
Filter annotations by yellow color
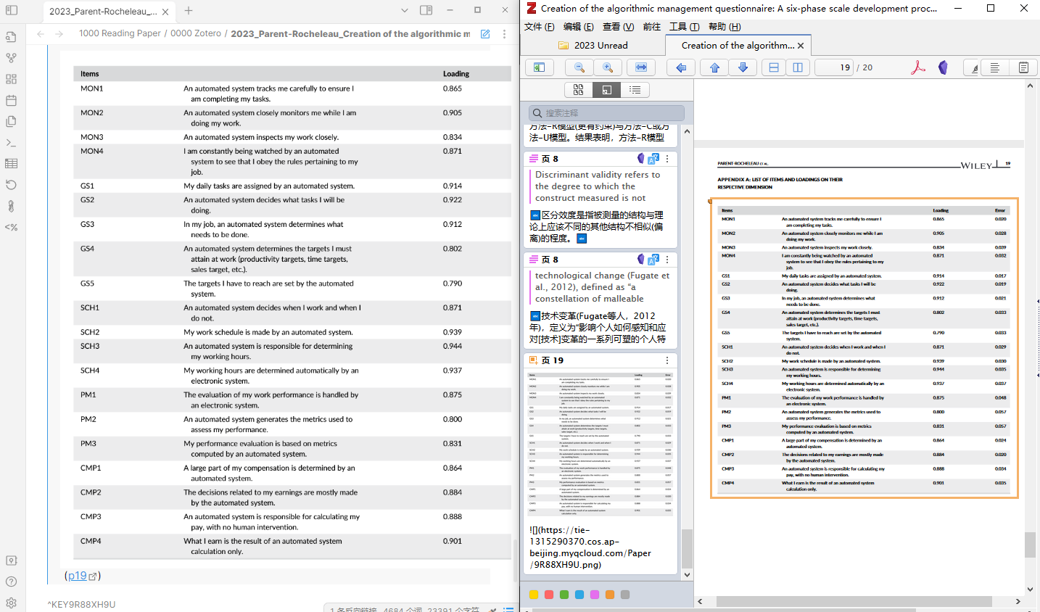click(x=534, y=595)
